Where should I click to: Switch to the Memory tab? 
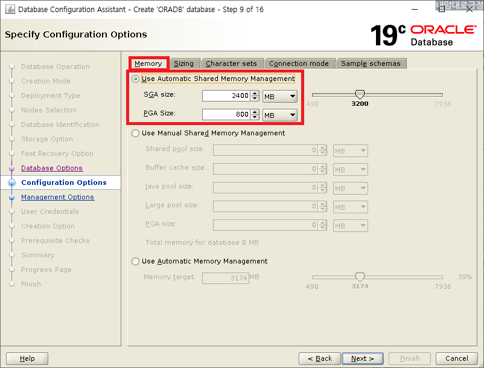[148, 63]
